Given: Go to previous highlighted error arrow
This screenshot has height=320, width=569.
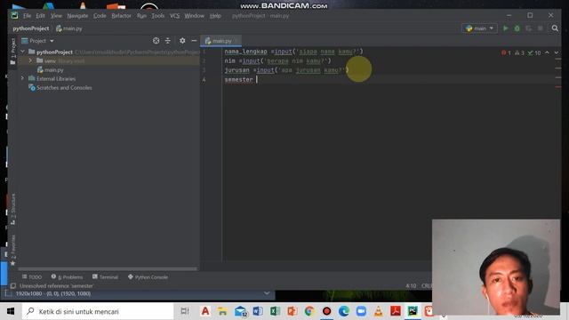Looking at the screenshot, I should [548, 53].
